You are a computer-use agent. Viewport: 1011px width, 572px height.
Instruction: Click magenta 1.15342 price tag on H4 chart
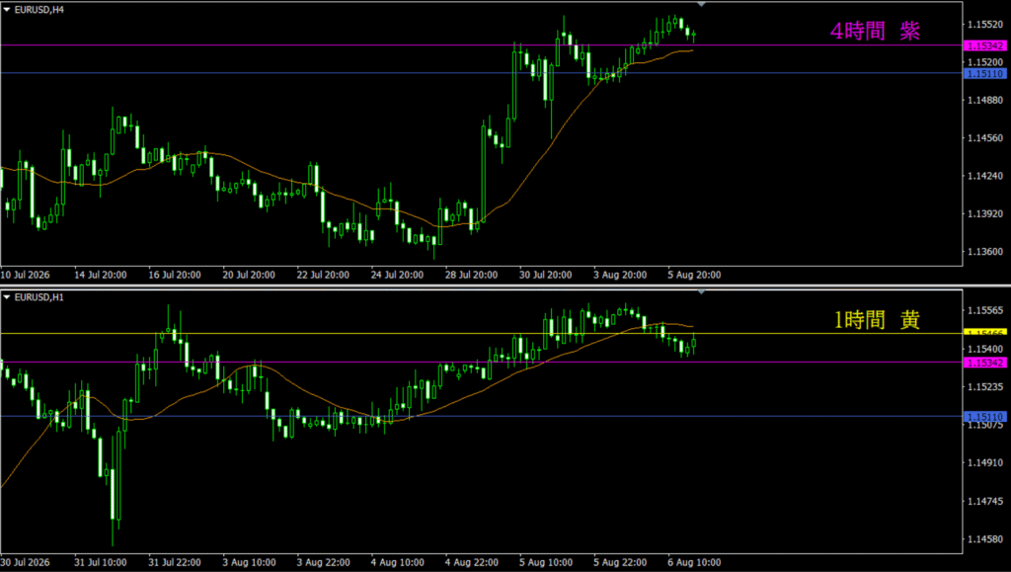(984, 45)
